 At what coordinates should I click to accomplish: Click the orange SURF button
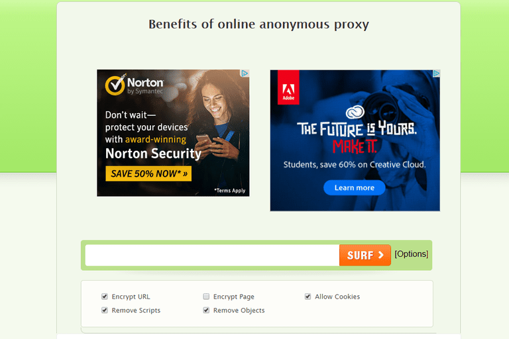(x=365, y=255)
